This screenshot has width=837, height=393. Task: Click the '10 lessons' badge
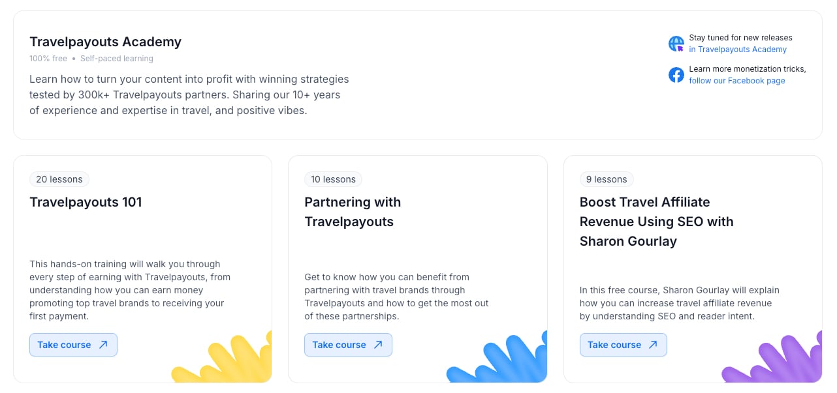tap(333, 179)
